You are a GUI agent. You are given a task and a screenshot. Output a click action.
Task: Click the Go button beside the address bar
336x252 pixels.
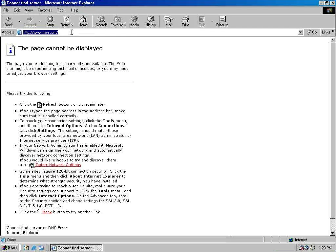312,32
